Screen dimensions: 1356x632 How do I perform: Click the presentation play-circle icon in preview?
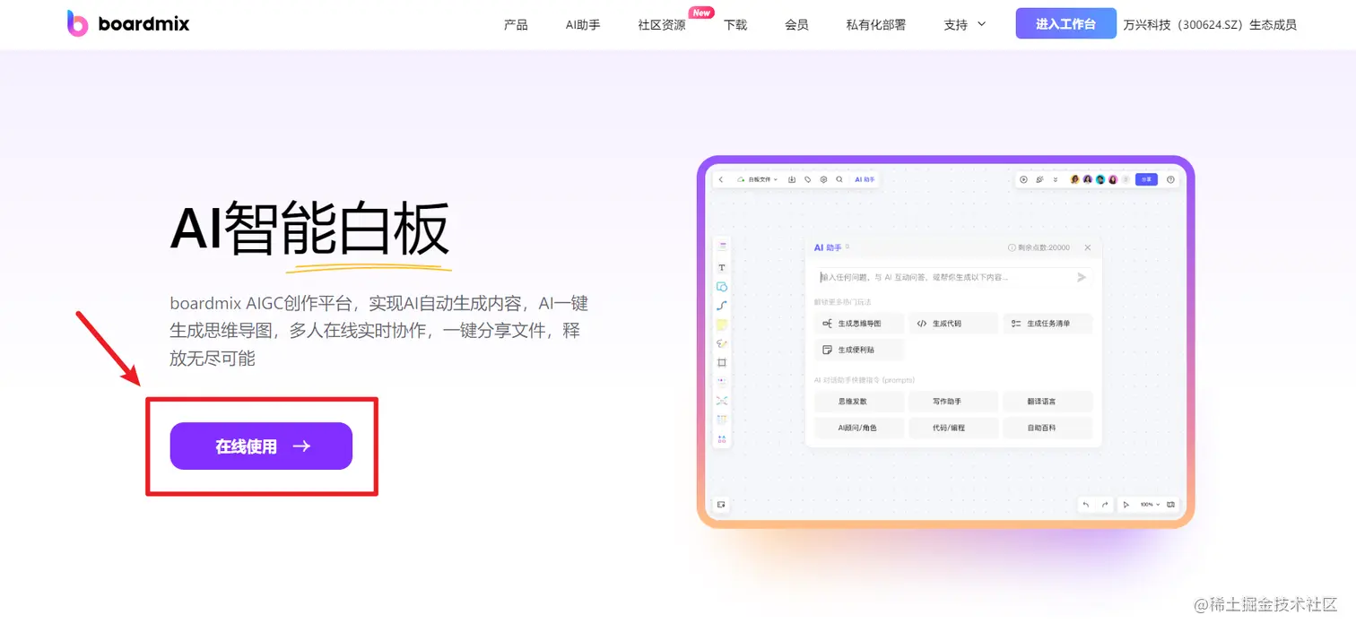(1023, 179)
